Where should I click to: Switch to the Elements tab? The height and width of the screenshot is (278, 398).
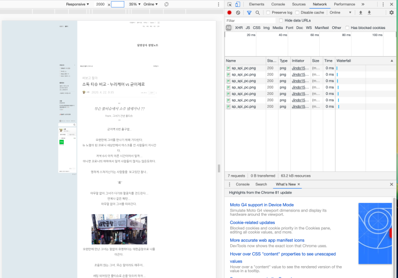[x=257, y=4]
